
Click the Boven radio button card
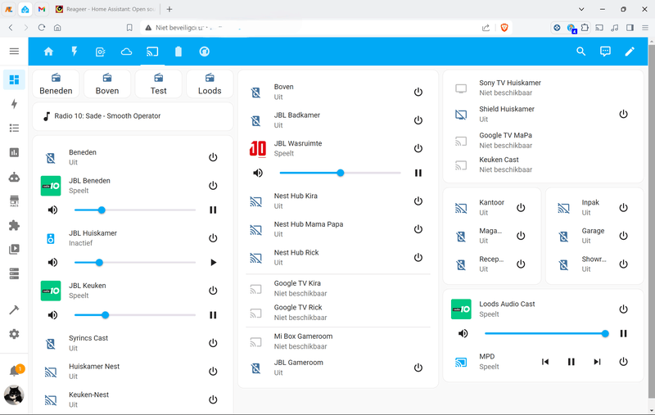pyautogui.click(x=107, y=84)
